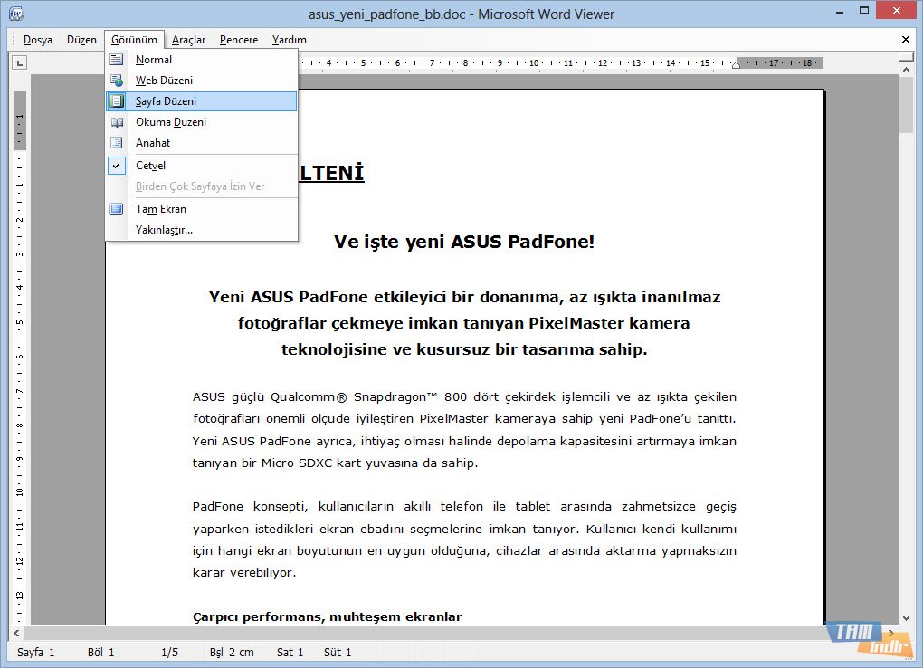The height and width of the screenshot is (668, 923).
Task: Select Sayfa Düzeni layout
Action: 201,101
